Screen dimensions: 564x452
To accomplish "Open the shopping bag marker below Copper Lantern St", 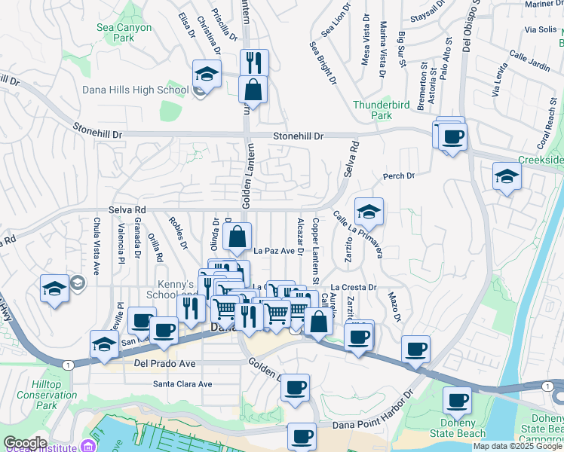I will [x=319, y=322].
